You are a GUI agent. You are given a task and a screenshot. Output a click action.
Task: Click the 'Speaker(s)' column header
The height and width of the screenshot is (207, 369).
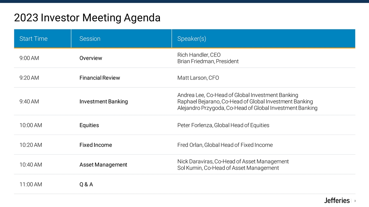coord(192,39)
